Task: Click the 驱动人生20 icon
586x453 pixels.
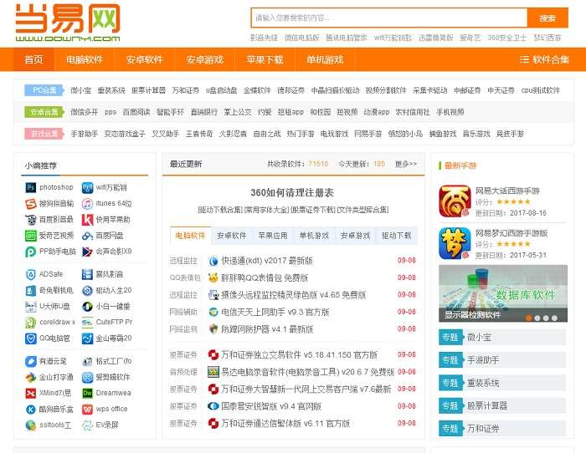Action: click(87, 290)
